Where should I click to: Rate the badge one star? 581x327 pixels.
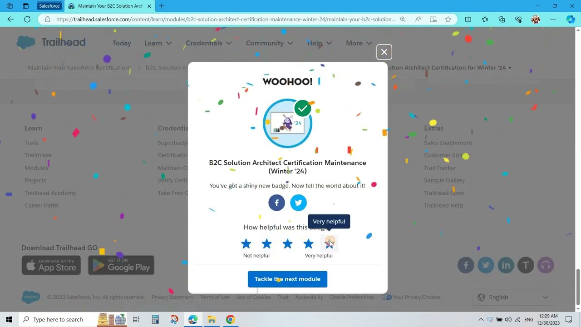(246, 244)
